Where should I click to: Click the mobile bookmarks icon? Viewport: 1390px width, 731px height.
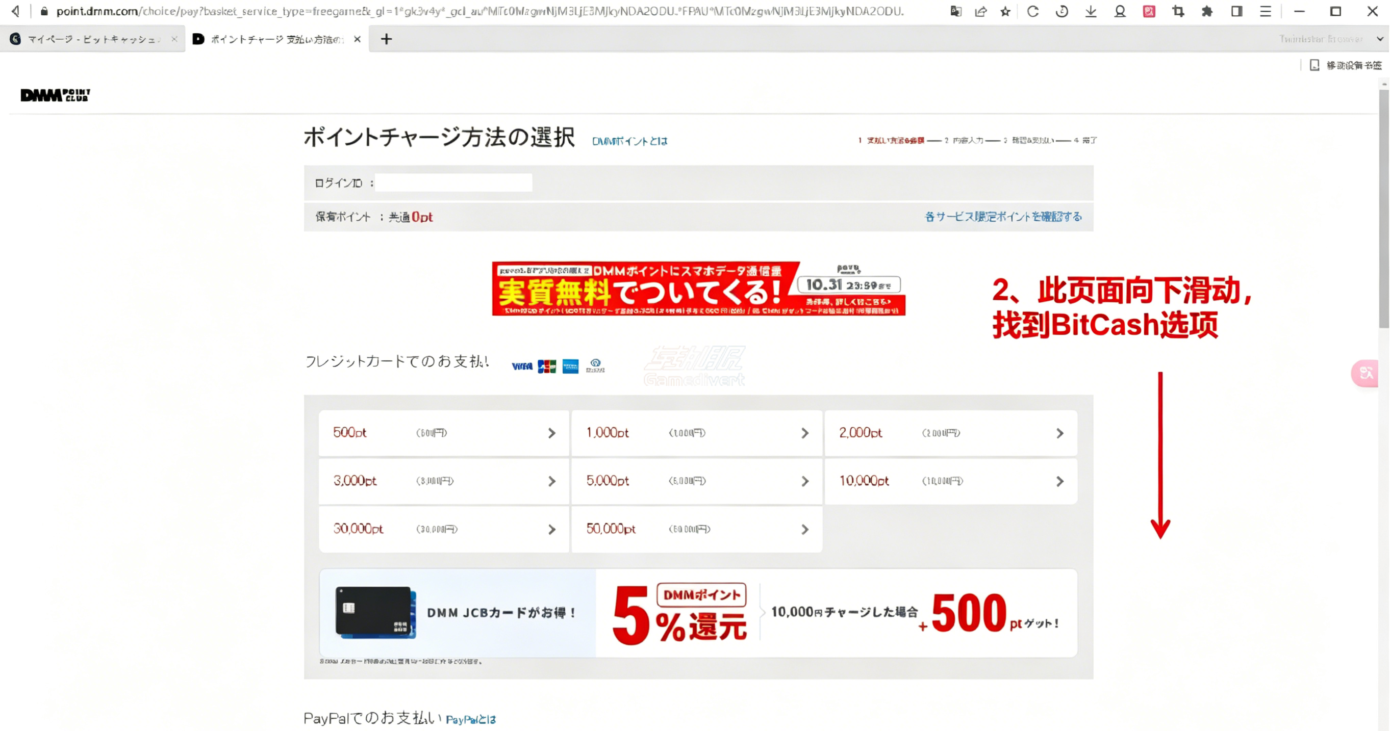[x=1315, y=65]
